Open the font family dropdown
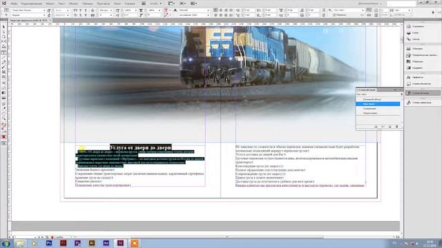442x248 pixels. tap(44, 10)
